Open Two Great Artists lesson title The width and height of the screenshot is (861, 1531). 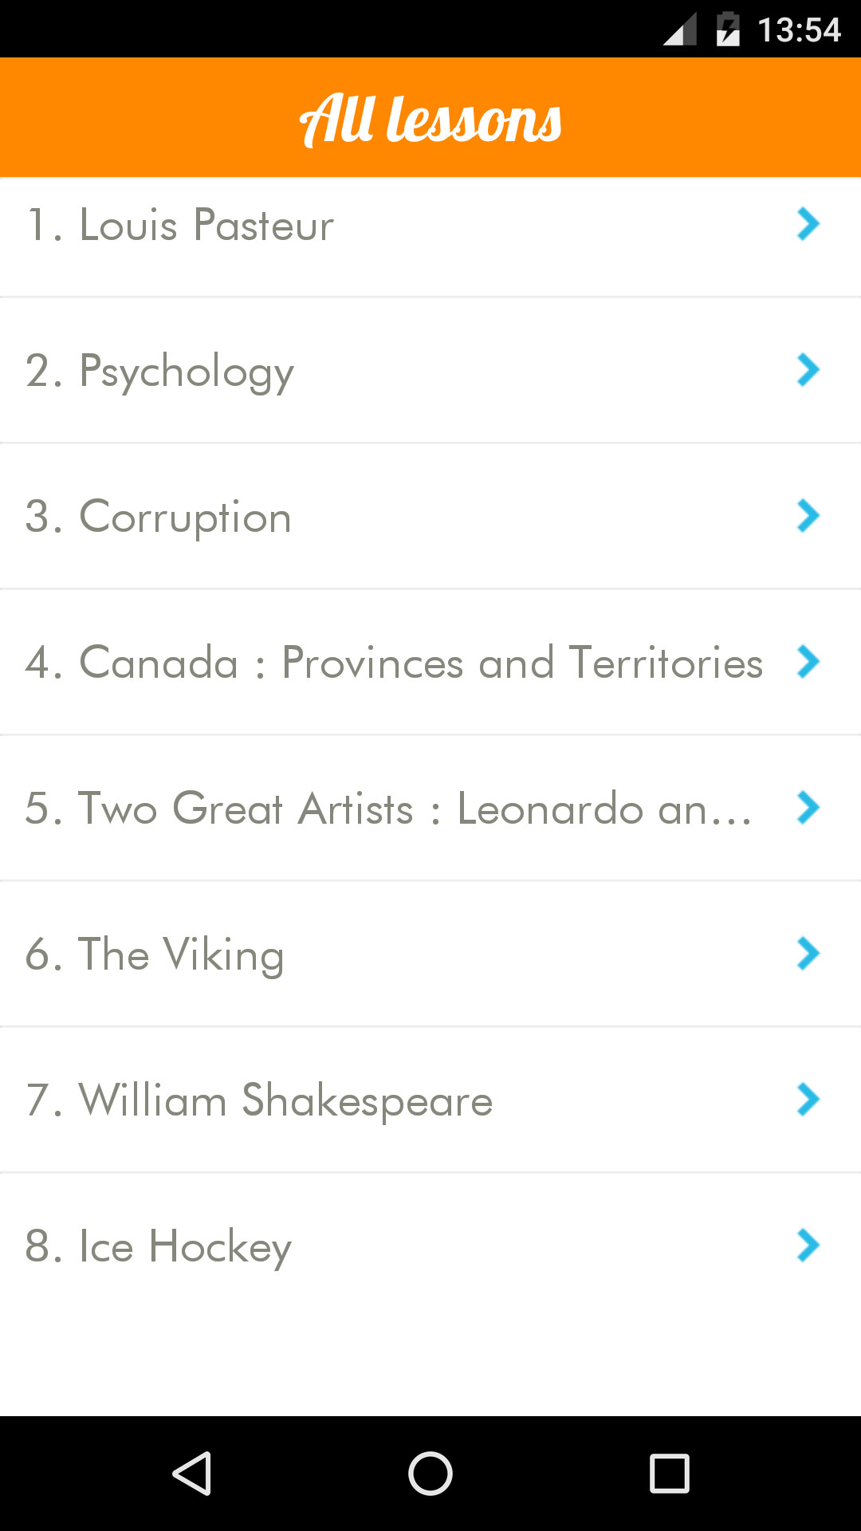(388, 809)
